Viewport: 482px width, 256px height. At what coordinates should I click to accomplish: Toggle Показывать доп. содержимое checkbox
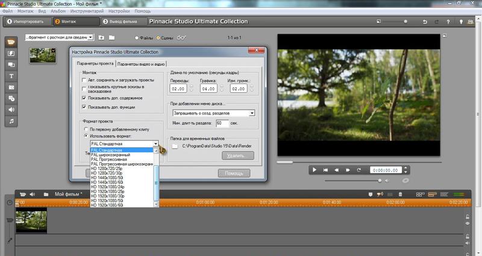pos(84,98)
